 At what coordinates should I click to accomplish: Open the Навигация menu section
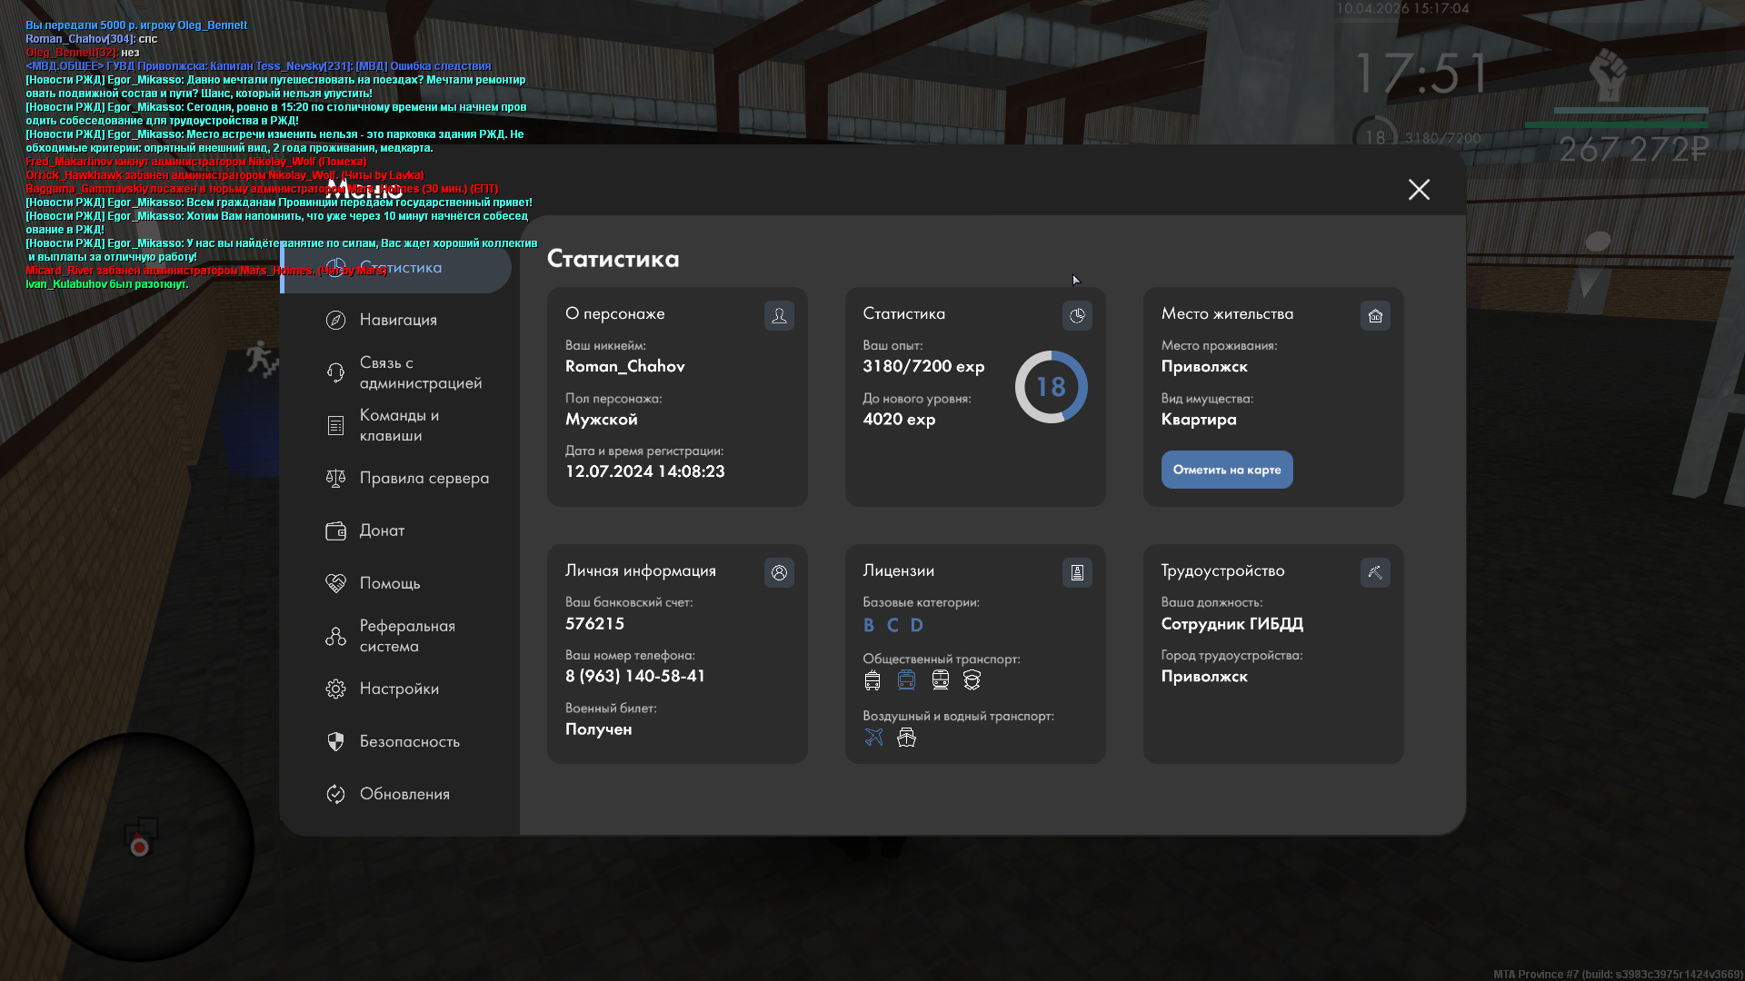click(x=397, y=320)
